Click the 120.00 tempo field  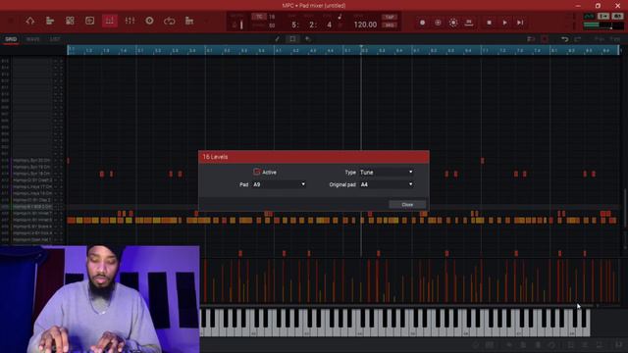365,25
